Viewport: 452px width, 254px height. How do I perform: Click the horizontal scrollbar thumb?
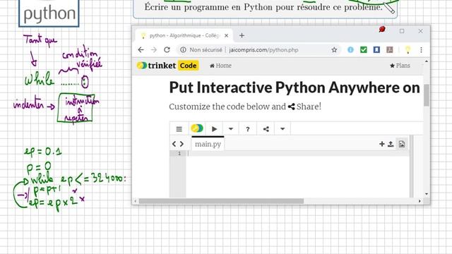tap(221, 201)
